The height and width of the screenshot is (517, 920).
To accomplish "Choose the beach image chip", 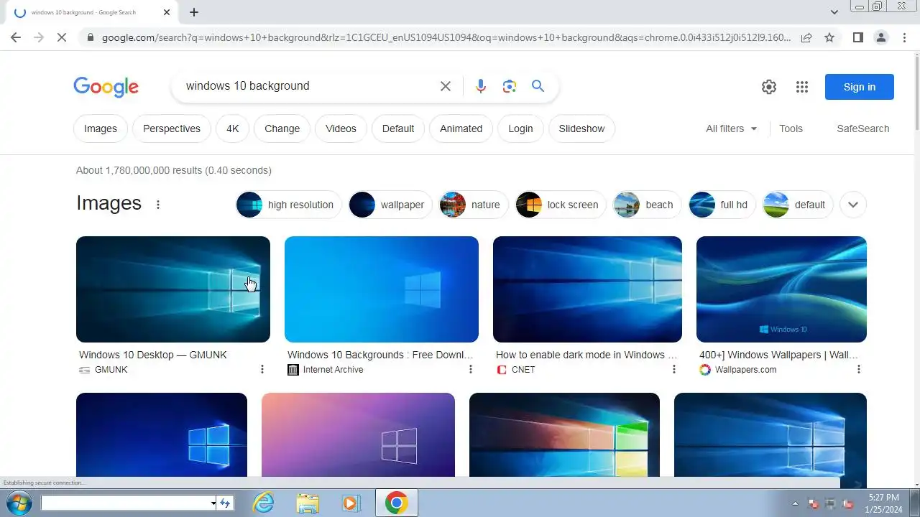I will coord(647,205).
